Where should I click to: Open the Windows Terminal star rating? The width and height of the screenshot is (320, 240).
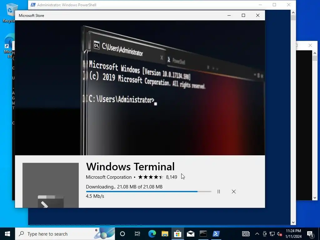[x=151, y=177]
